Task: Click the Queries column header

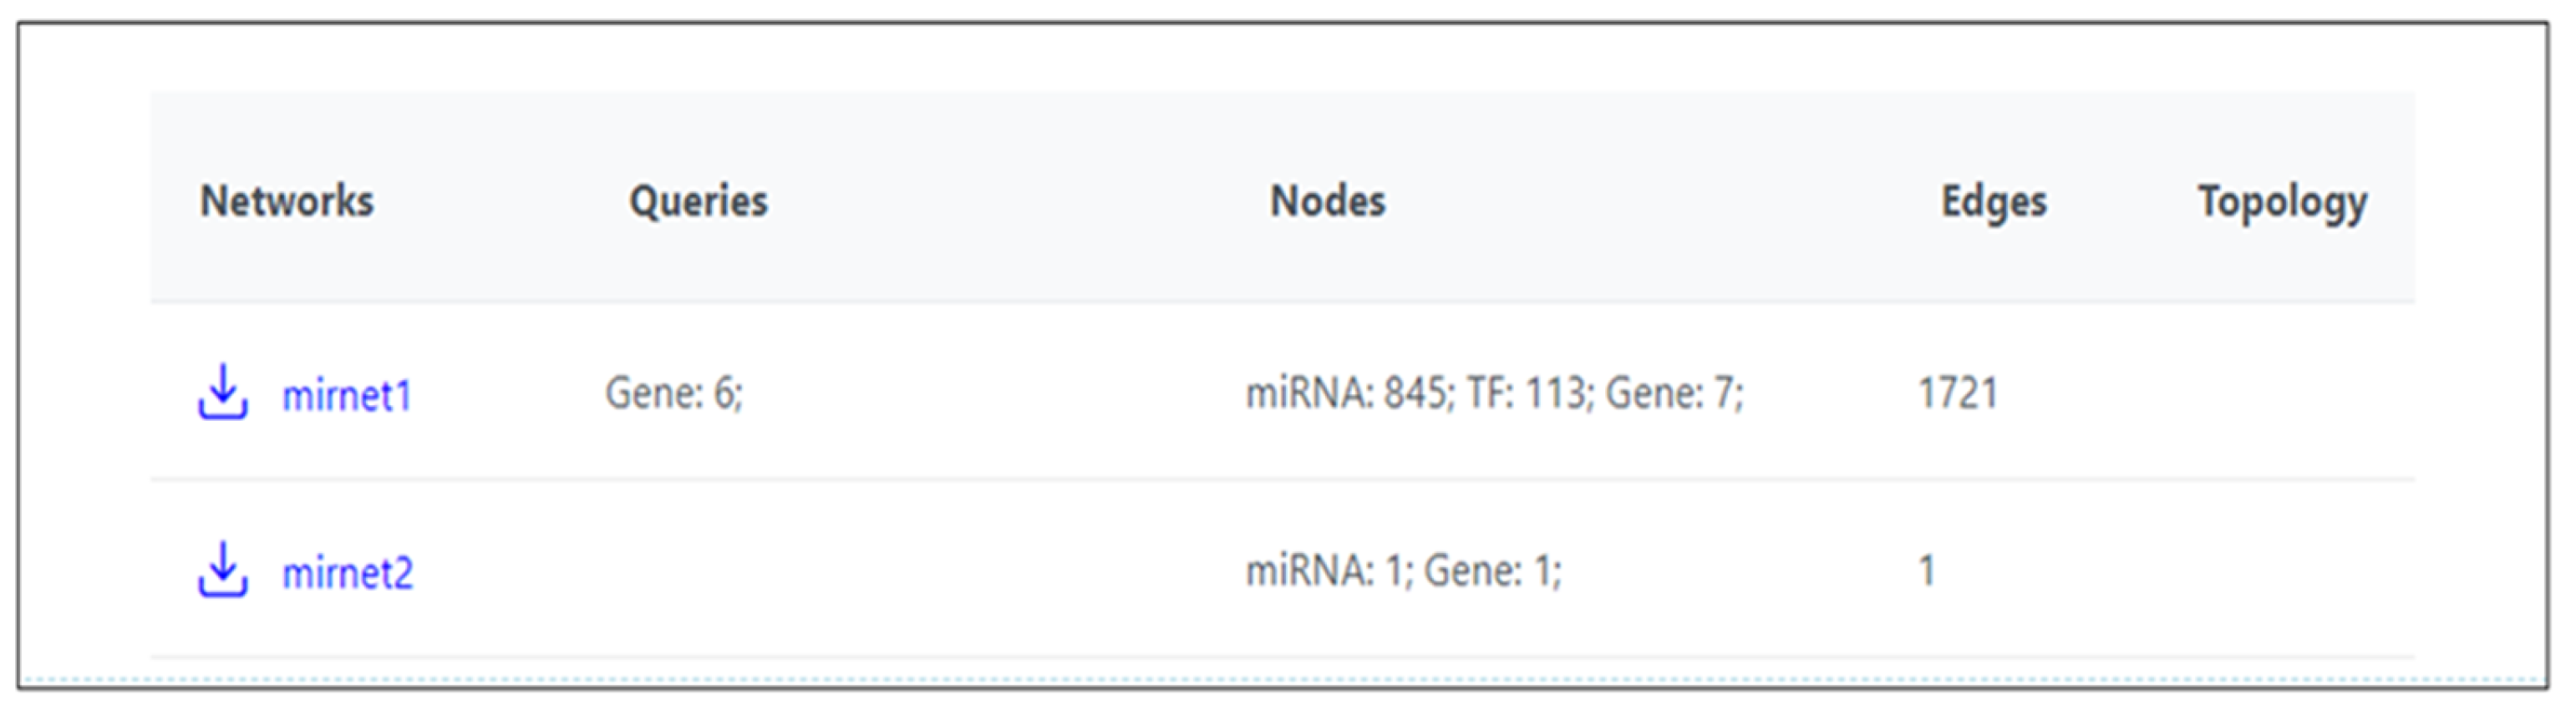Action: (x=698, y=201)
